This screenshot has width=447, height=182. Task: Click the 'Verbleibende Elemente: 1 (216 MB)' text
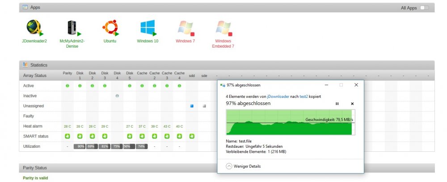pyautogui.click(x=256, y=152)
